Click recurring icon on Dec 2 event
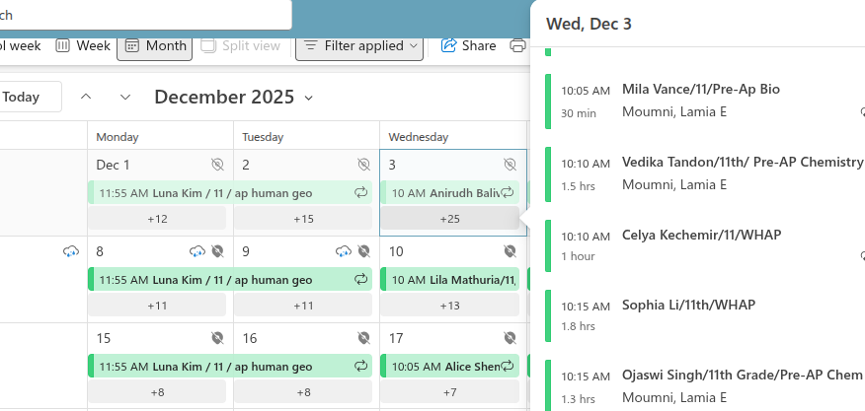 [360, 192]
